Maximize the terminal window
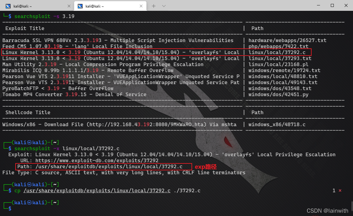The height and width of the screenshot is (216, 353). [332, 5]
